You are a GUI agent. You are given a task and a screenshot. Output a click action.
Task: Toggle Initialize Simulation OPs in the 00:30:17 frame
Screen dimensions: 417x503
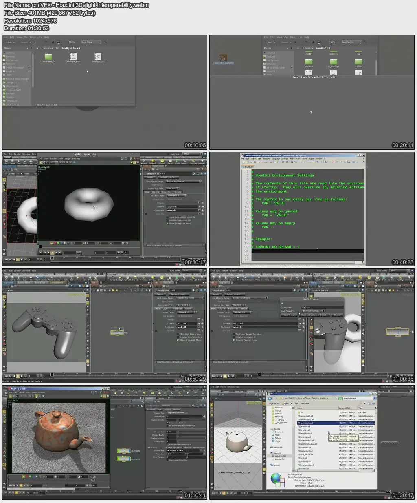click(168, 220)
